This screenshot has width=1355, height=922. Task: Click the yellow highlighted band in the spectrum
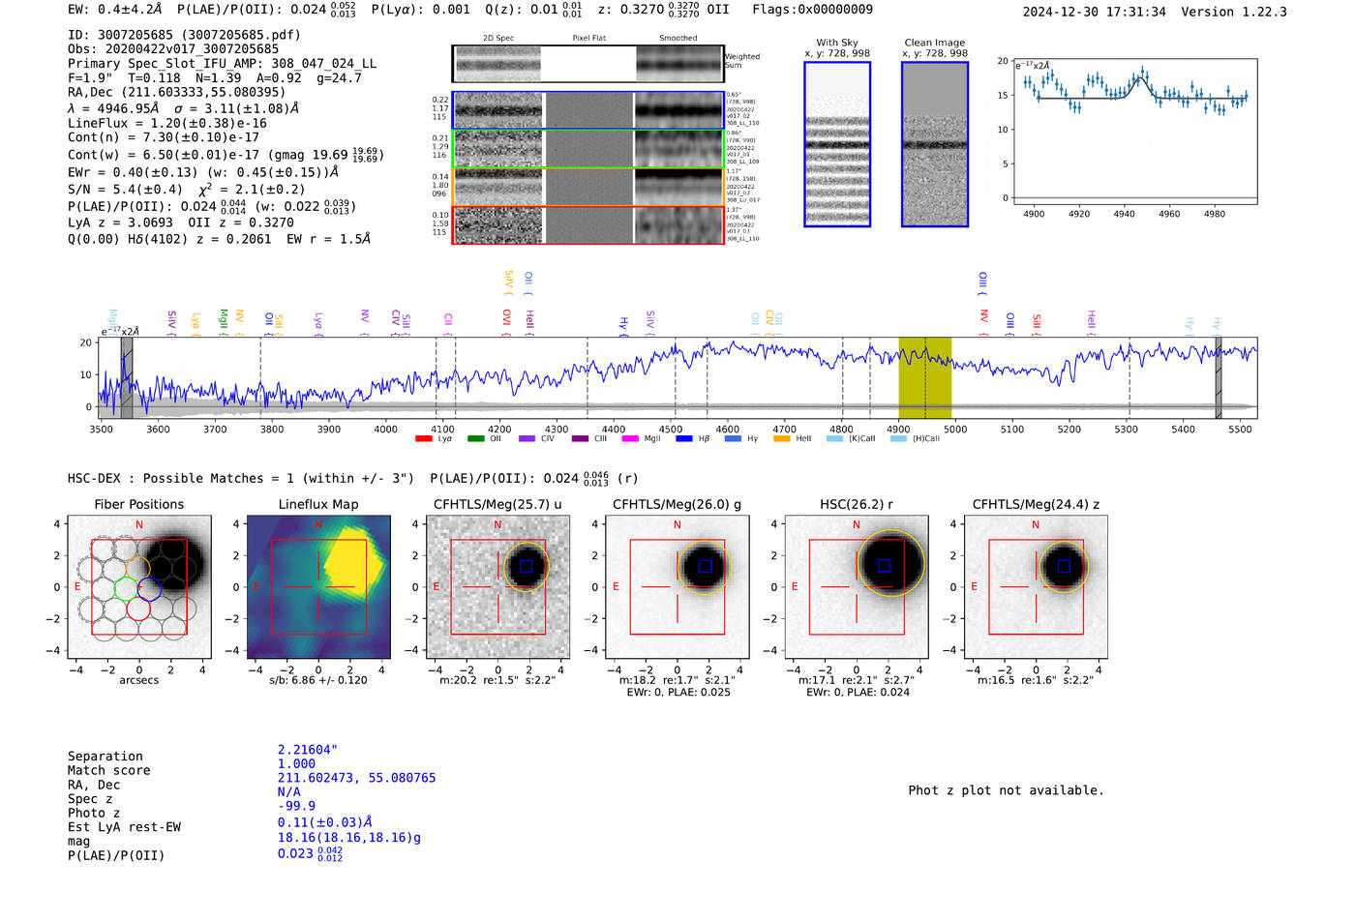click(x=925, y=378)
